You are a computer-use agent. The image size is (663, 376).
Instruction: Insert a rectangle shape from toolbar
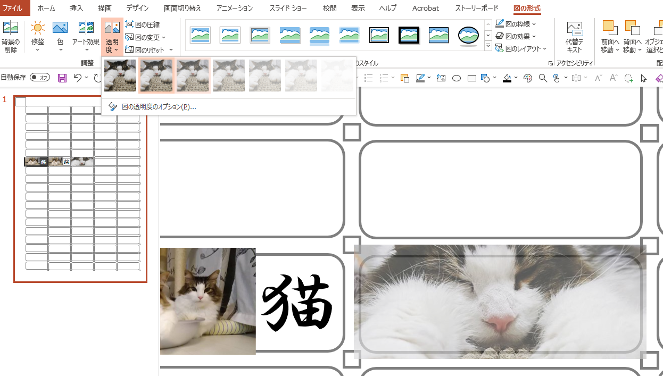point(471,78)
